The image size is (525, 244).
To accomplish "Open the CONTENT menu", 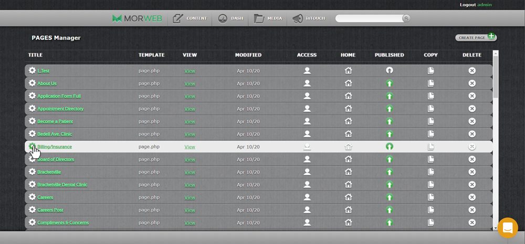I will (190, 18).
